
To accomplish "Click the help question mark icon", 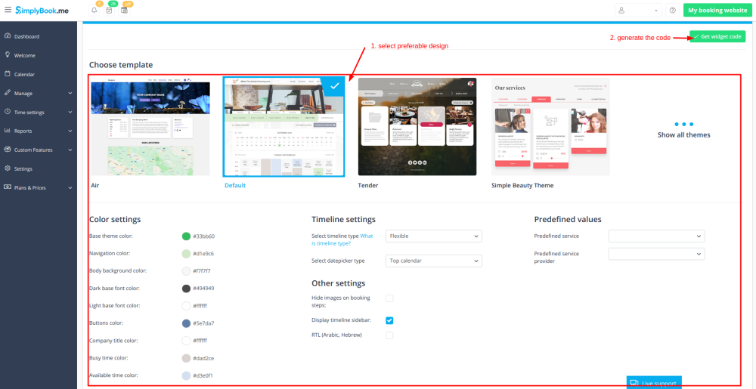I will point(672,10).
